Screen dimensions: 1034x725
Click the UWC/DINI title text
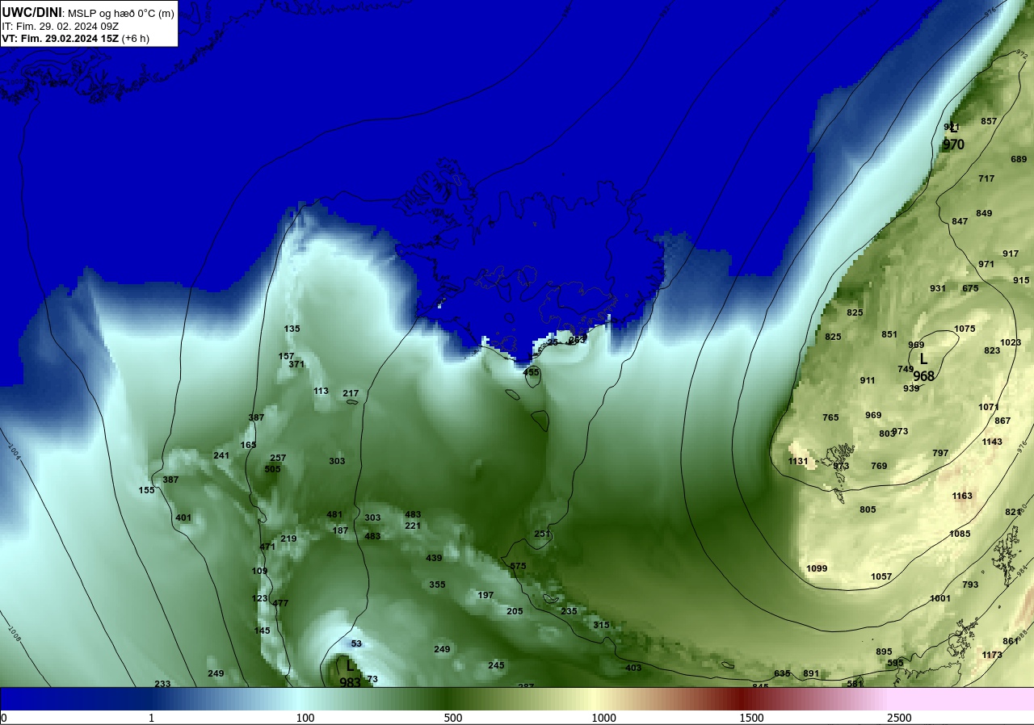pyautogui.click(x=32, y=12)
